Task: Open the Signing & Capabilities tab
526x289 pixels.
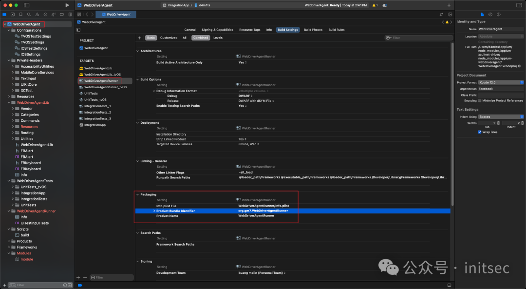Action: [217, 30]
